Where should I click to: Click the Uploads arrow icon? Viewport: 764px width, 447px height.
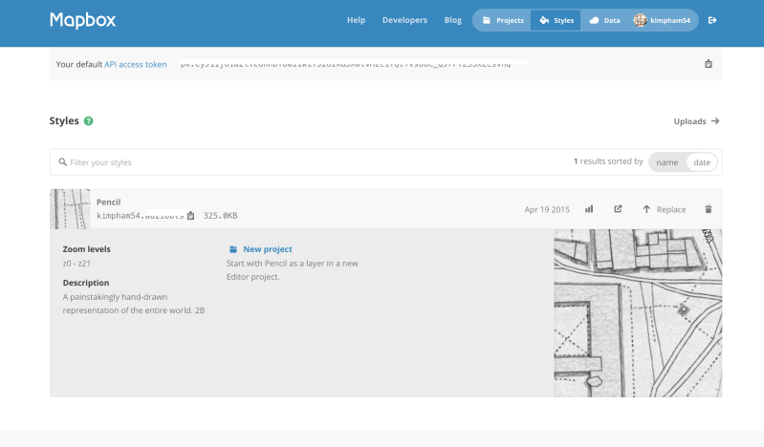point(715,120)
